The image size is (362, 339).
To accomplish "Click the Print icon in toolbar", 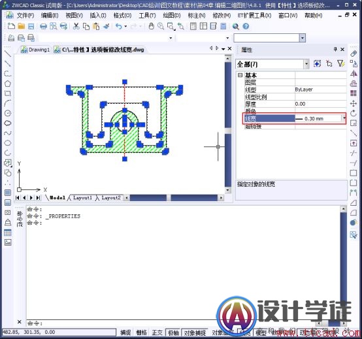I will click(43, 26).
